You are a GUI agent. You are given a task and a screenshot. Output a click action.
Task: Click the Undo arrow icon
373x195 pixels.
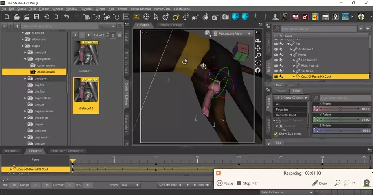(x=66, y=17)
